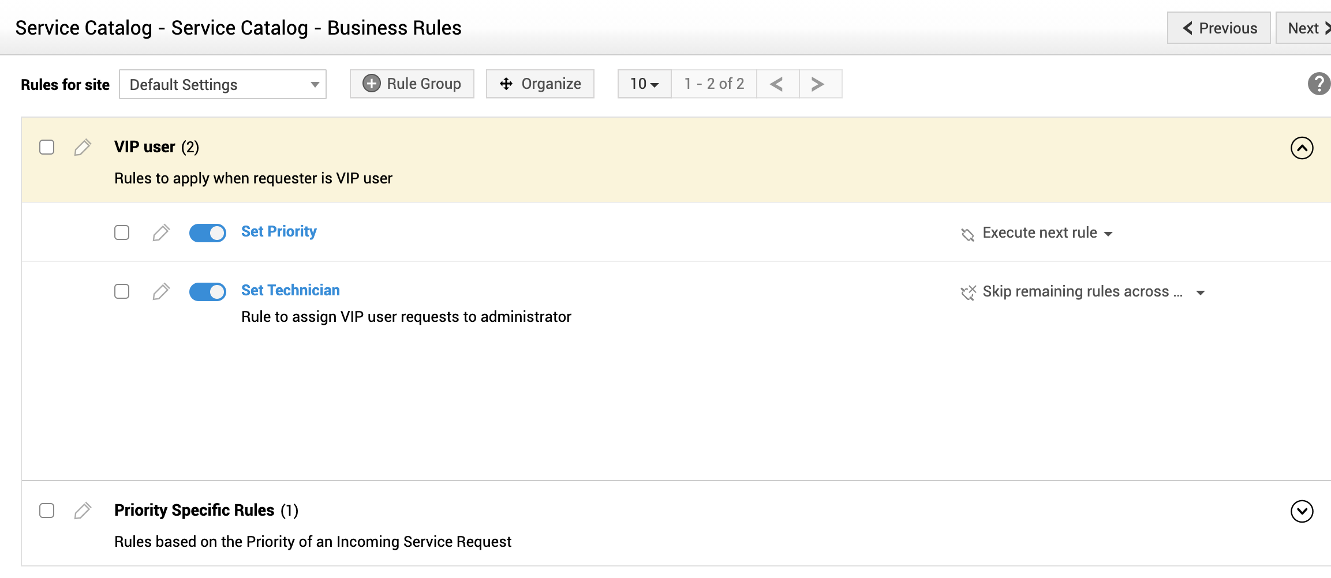Click the left pagination arrow

(777, 83)
